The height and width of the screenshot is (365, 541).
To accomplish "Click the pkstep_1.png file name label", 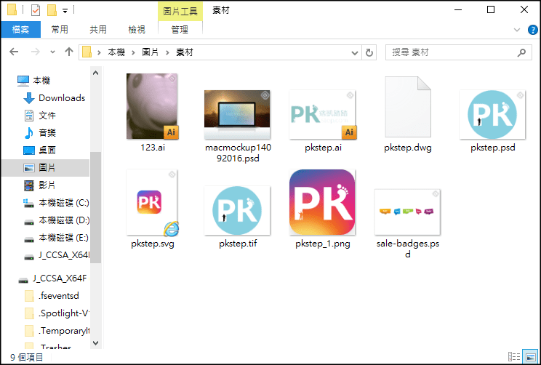I will pyautogui.click(x=323, y=244).
